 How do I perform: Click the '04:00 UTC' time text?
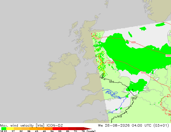click(141, 126)
